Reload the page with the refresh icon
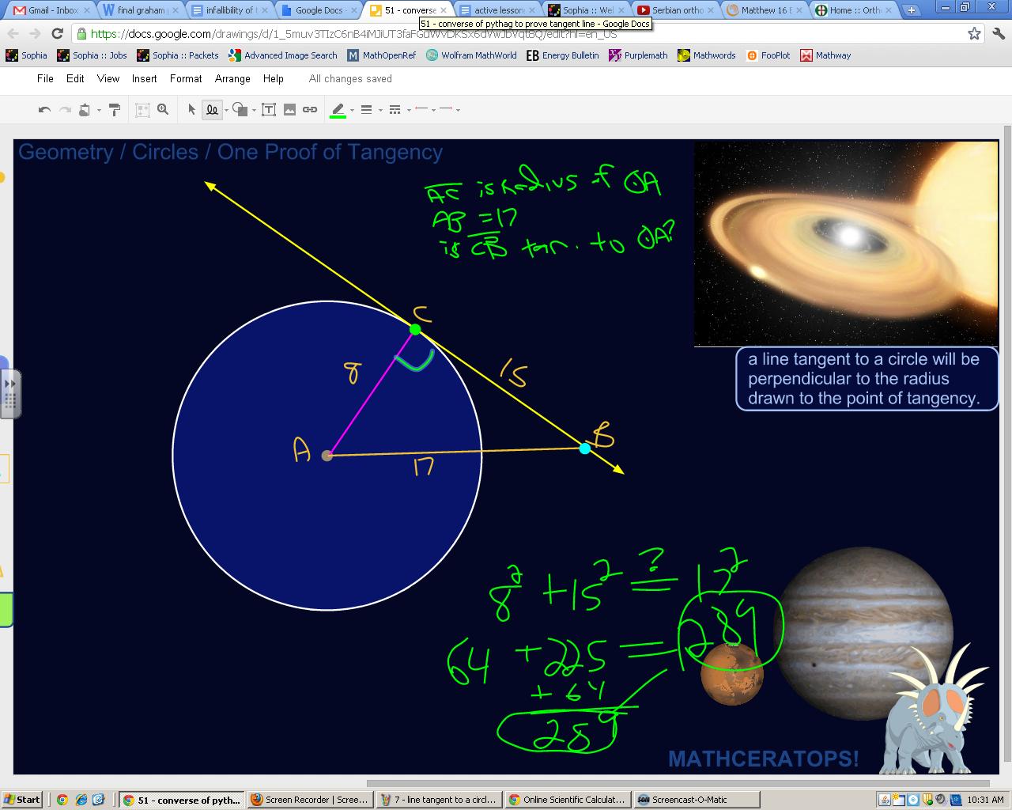1012x810 pixels. [x=57, y=33]
